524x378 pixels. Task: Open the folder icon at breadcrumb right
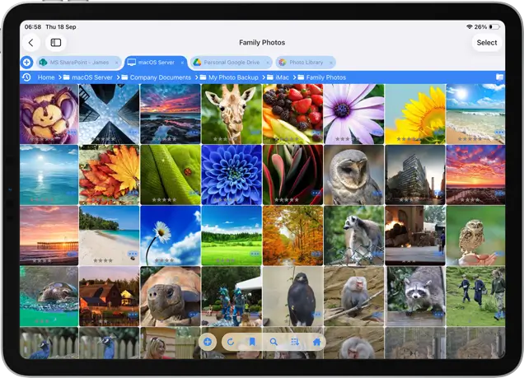coord(499,77)
